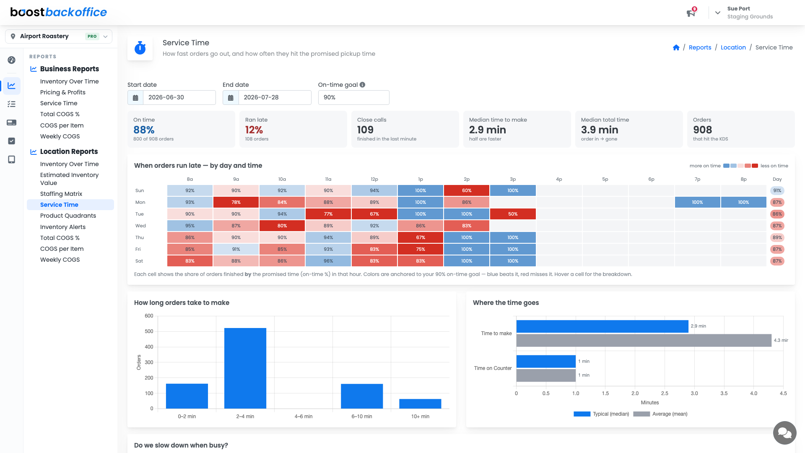Click the Tuesday 3p 50% heatmap cell
The width and height of the screenshot is (805, 453).
click(513, 214)
